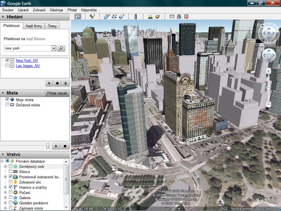Click the view in Google Maps icon
This screenshot has width=281, height=211.
point(187,17)
